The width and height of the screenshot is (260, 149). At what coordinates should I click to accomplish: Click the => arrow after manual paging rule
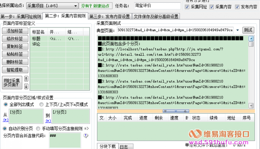coord(87,129)
